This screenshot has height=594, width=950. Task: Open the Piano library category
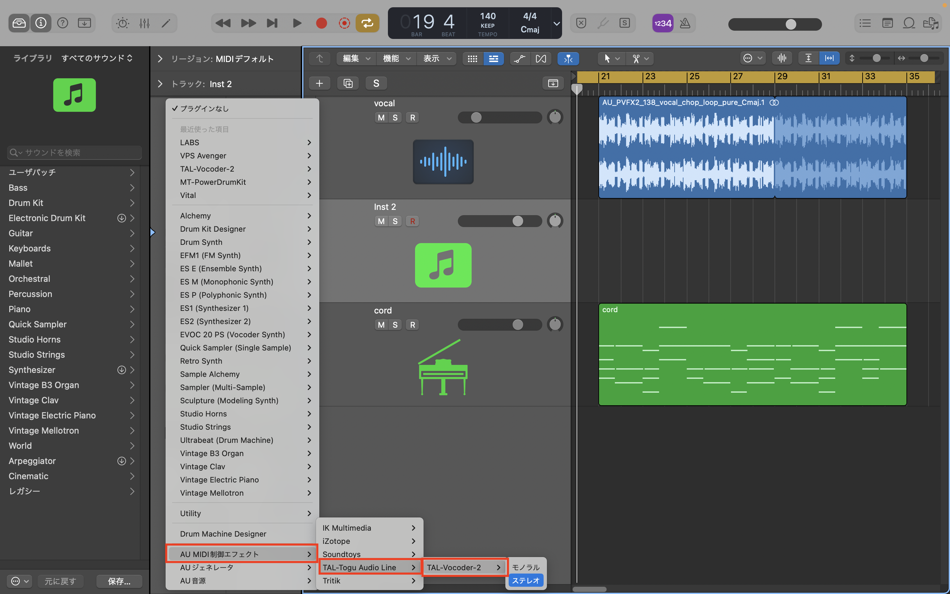coord(71,309)
